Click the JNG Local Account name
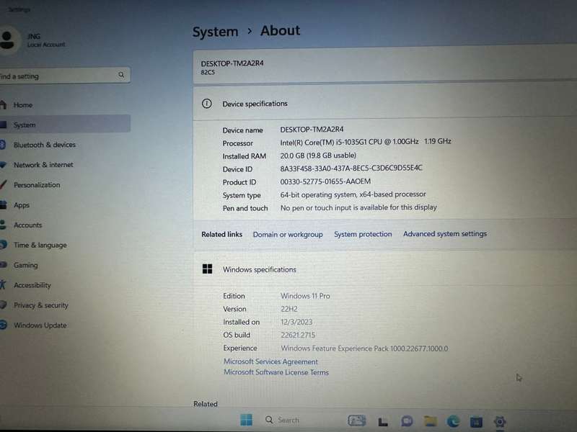Viewport: 577px width, 432px height. [45, 40]
